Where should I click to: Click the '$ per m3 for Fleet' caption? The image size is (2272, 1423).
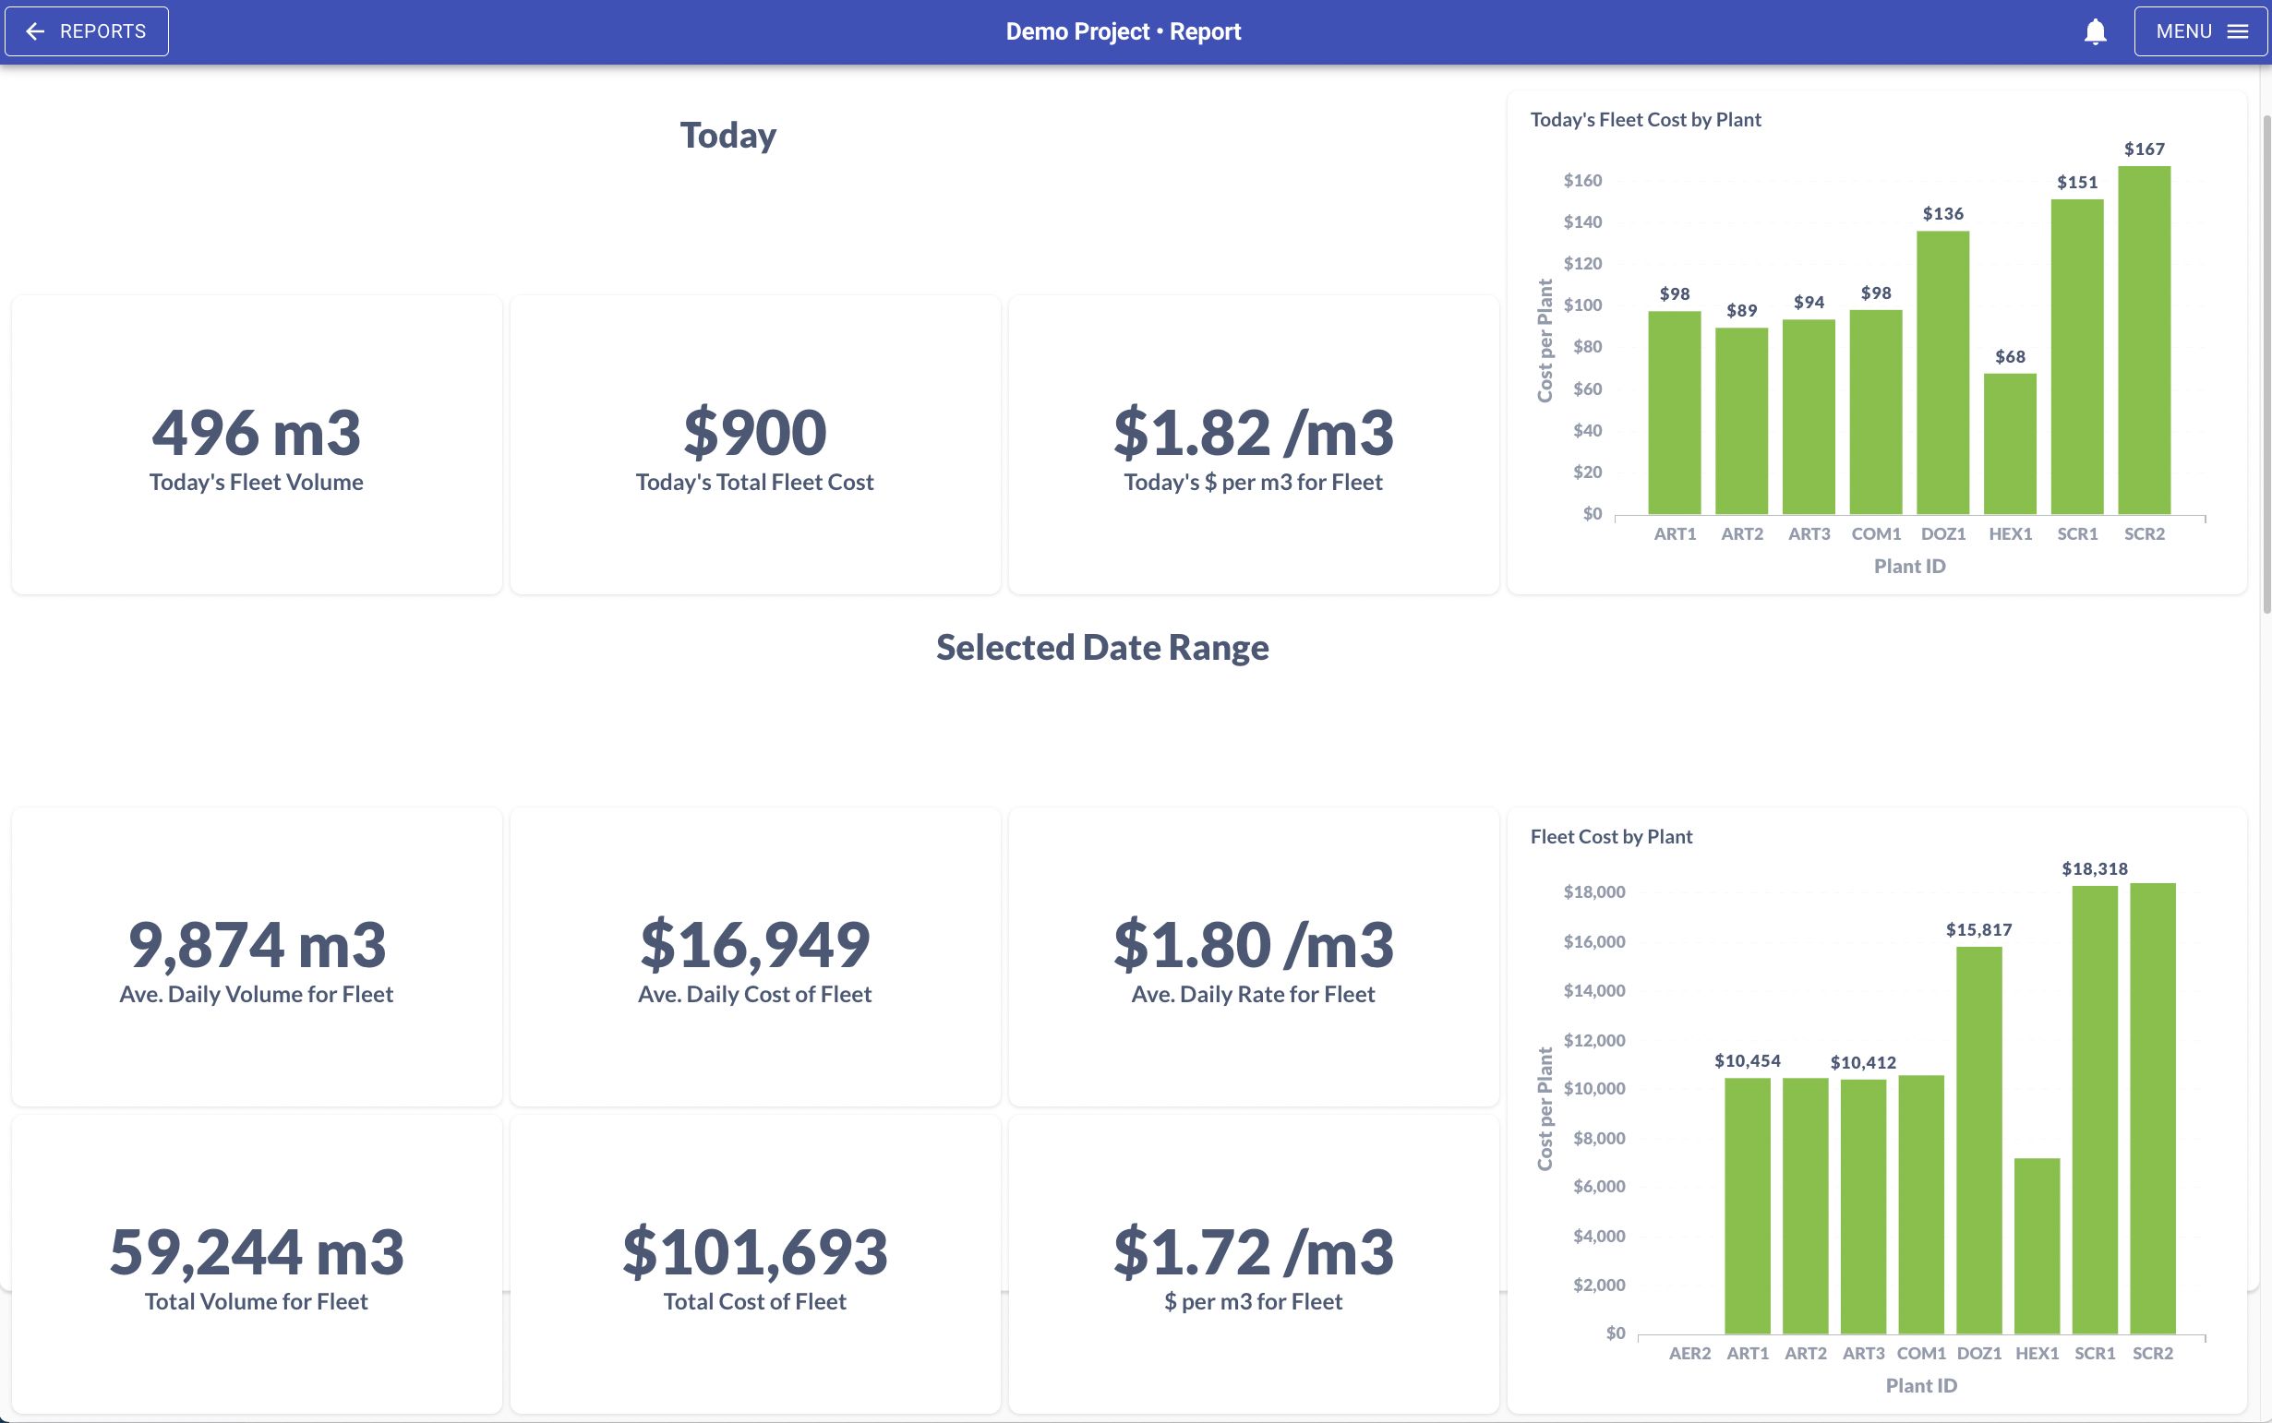point(1253,1302)
